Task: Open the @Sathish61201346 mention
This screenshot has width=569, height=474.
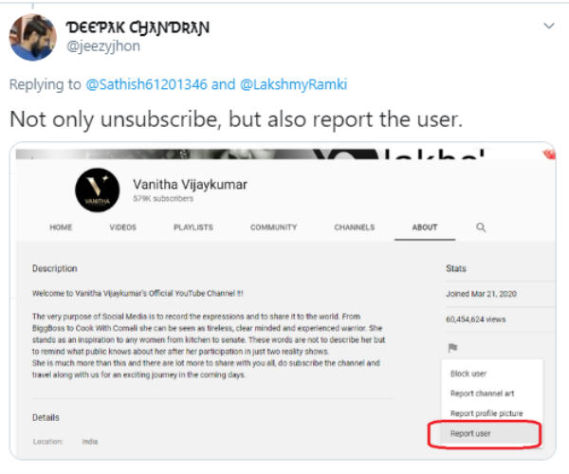Action: pyautogui.click(x=146, y=84)
